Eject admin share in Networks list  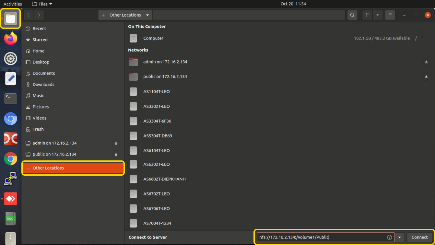point(426,62)
